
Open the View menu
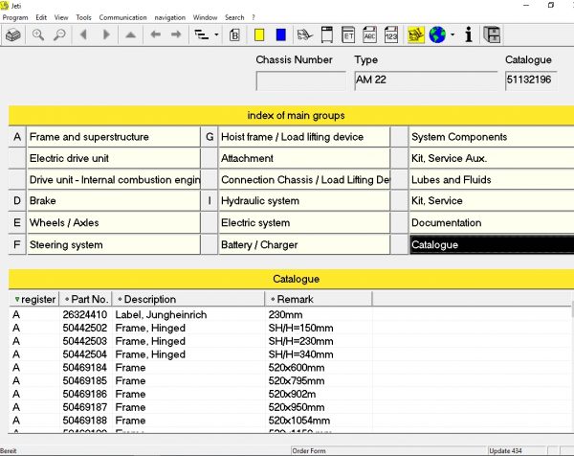(61, 17)
